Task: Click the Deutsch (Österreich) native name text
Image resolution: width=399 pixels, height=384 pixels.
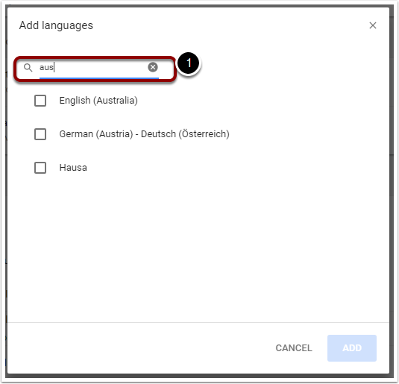Action: coord(185,134)
